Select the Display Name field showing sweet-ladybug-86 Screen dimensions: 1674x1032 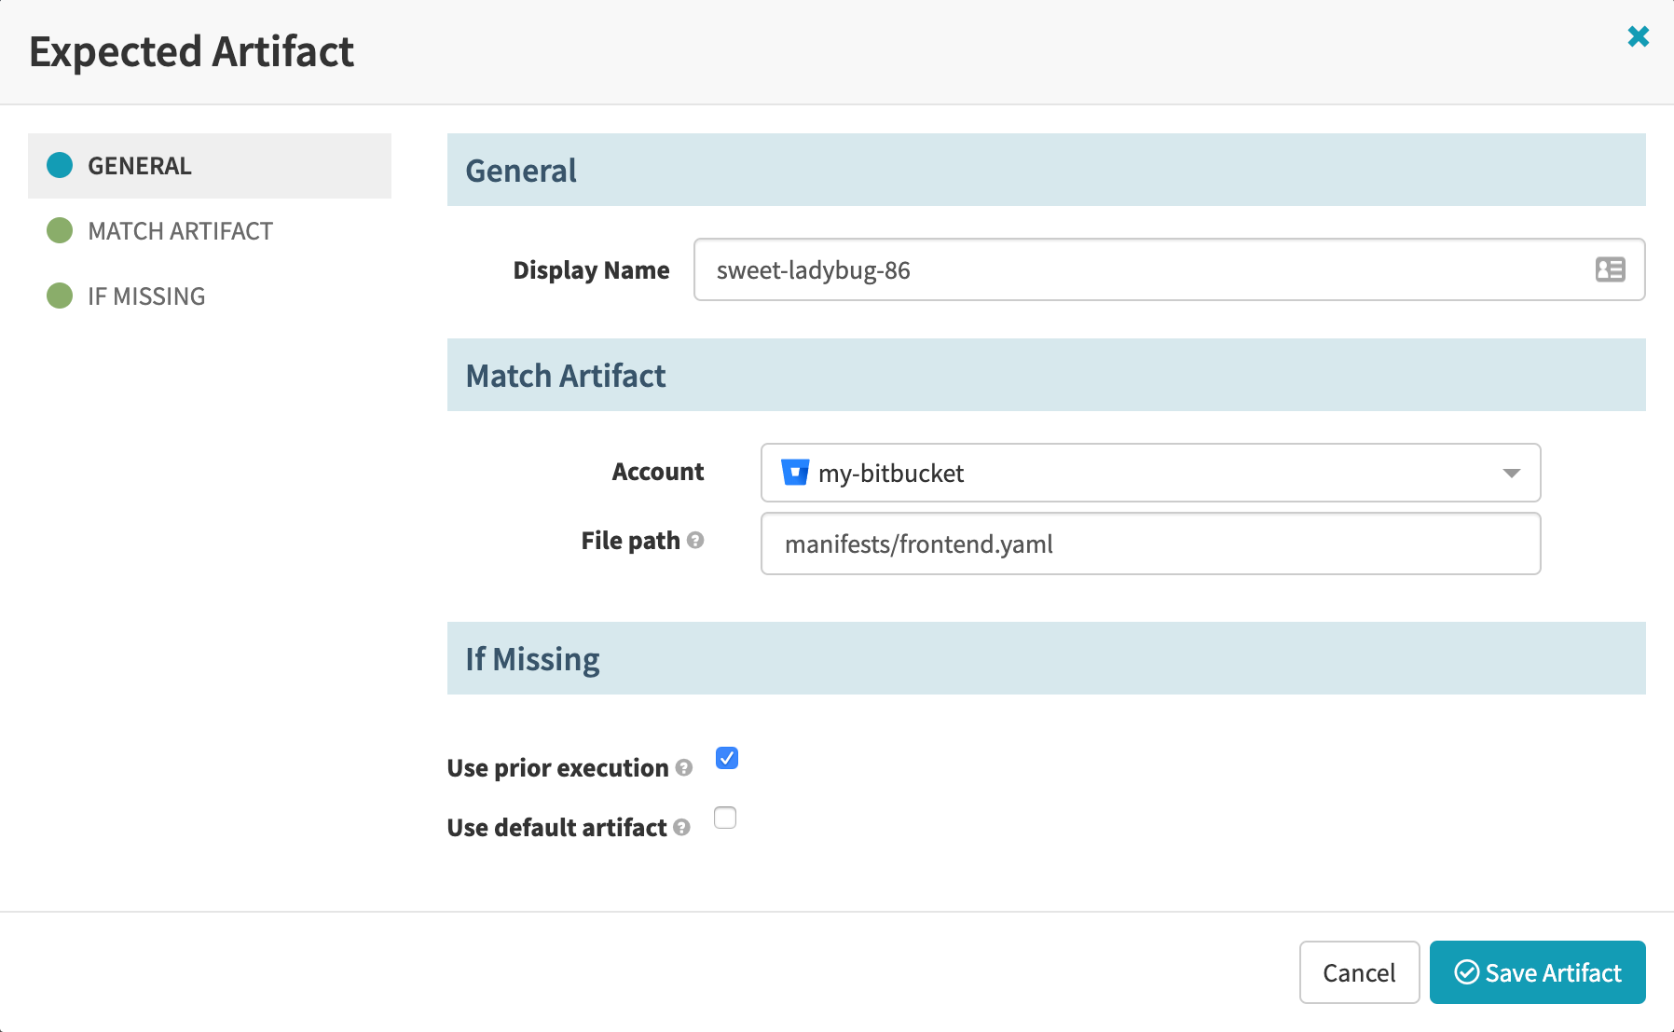(1118, 270)
